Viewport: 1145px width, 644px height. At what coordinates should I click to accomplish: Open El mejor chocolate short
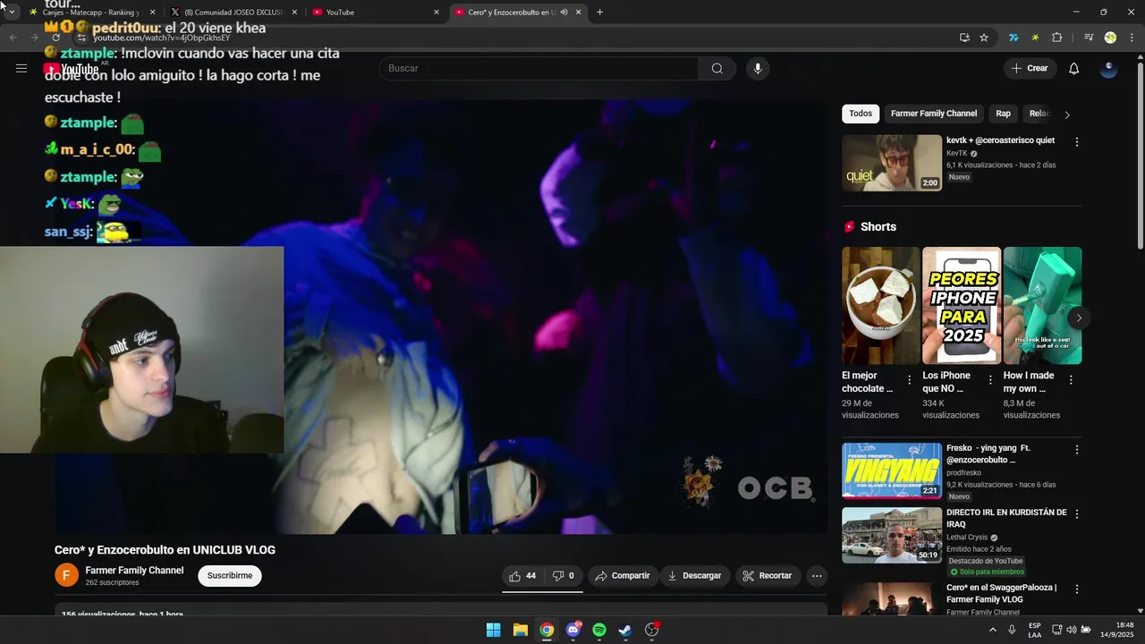click(x=881, y=305)
